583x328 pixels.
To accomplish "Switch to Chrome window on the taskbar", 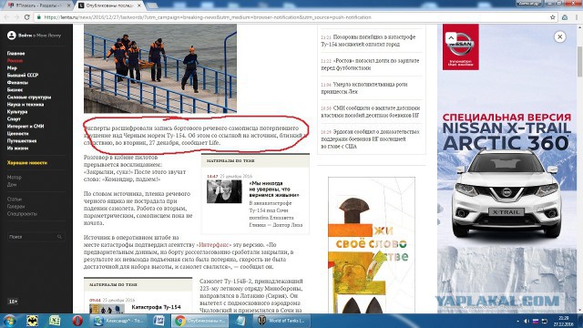I will 199,321.
